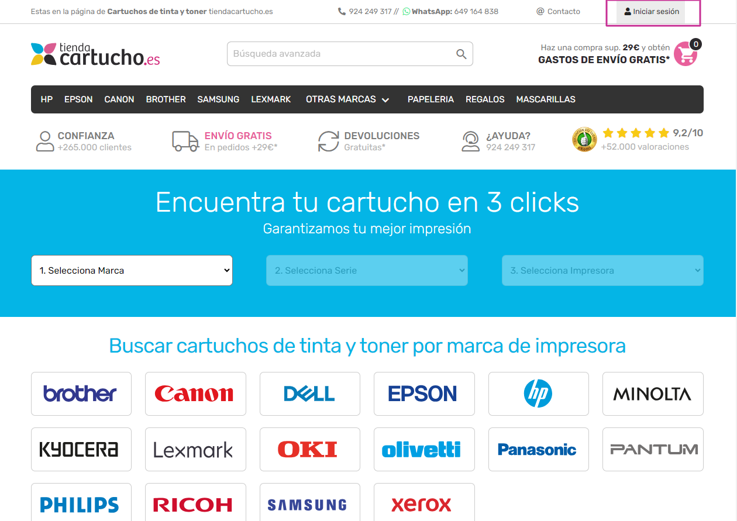
Task: Select the Canon brand logo tile
Action: click(x=195, y=394)
